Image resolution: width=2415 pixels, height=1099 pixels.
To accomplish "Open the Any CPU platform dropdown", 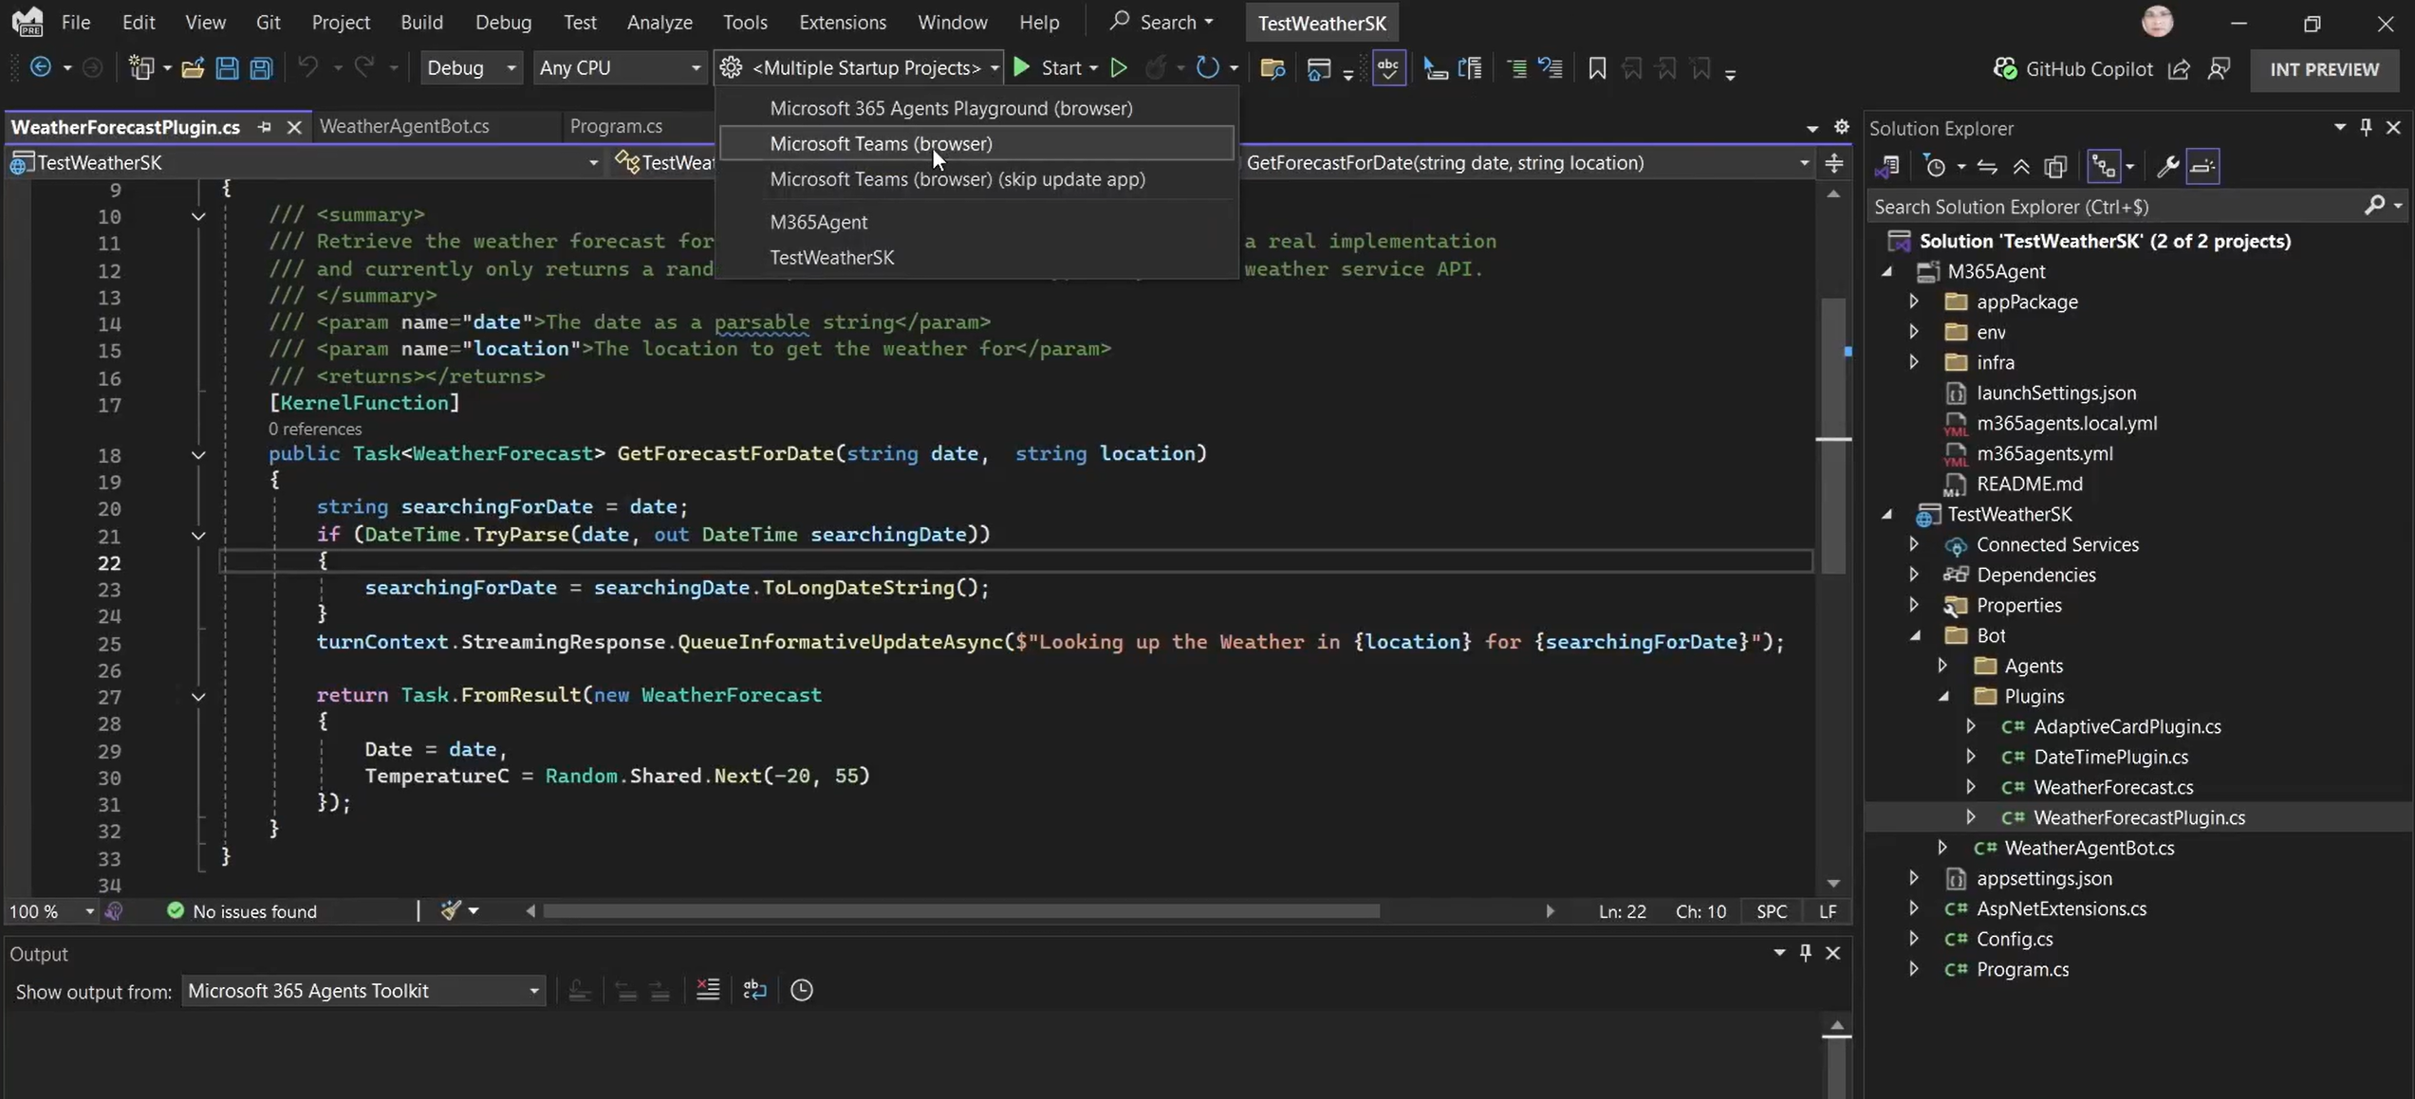I will click(x=620, y=68).
